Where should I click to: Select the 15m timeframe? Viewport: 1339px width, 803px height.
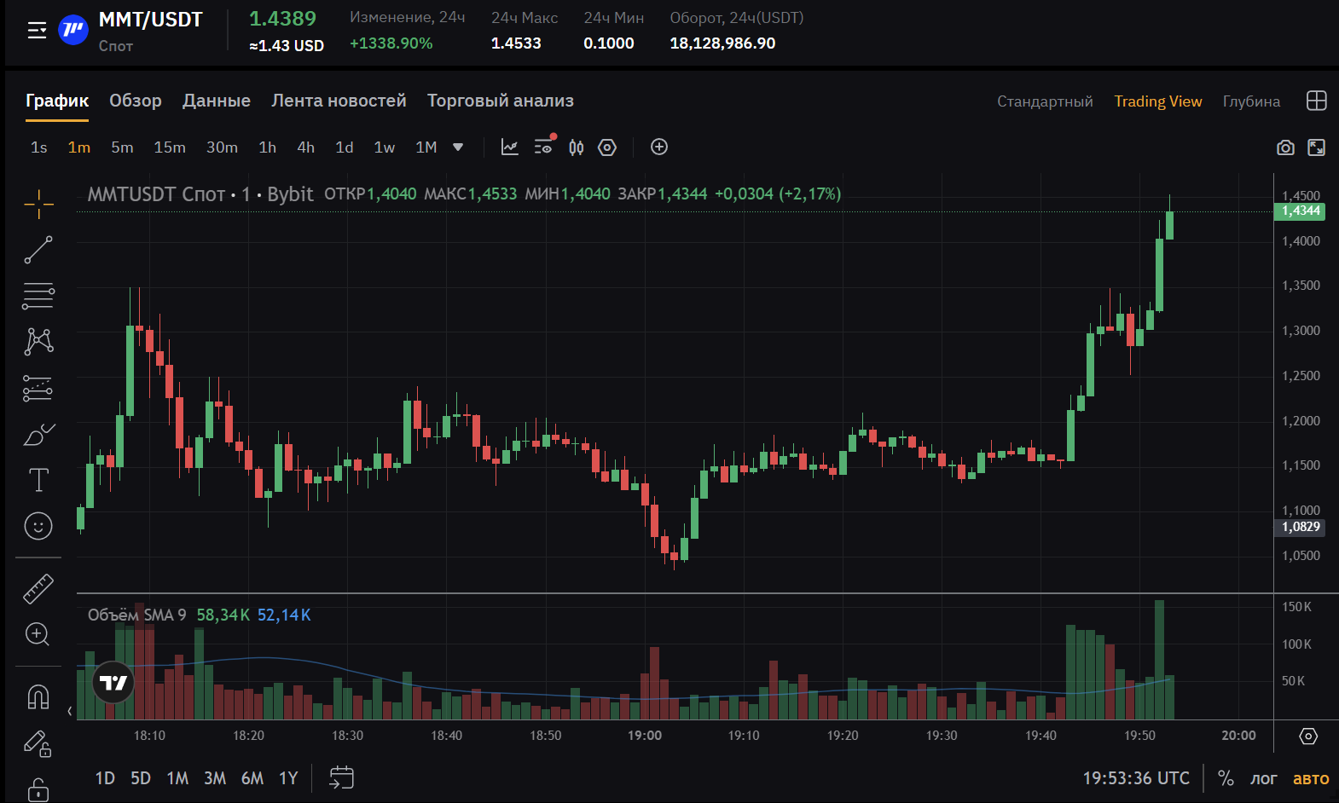point(170,147)
